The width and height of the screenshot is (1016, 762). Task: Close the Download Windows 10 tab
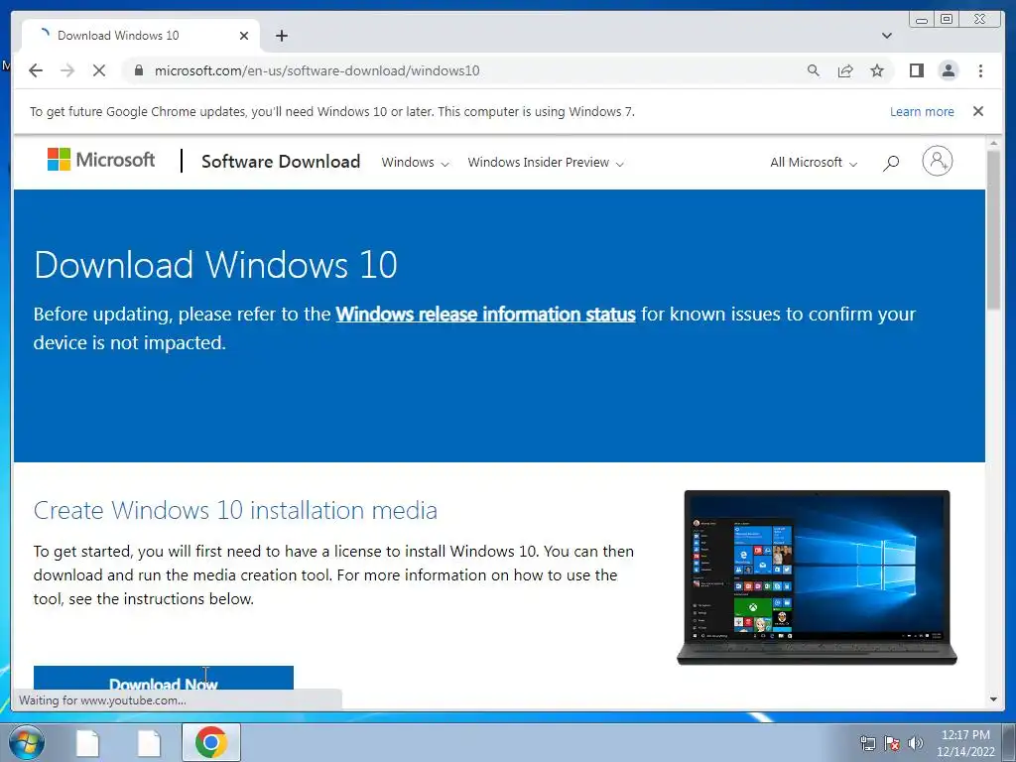tap(244, 36)
